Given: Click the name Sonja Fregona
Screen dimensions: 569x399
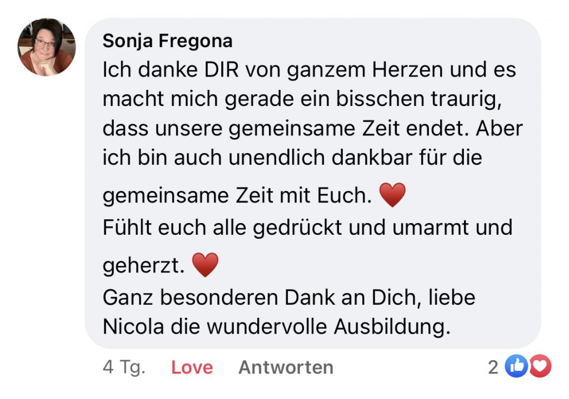Looking at the screenshot, I should pyautogui.click(x=167, y=41).
